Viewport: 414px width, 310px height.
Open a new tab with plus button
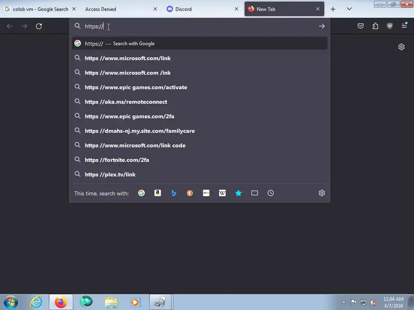tap(333, 9)
